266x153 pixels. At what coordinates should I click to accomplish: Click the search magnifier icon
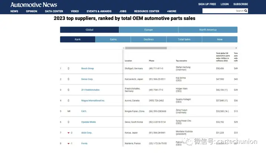point(246,11)
